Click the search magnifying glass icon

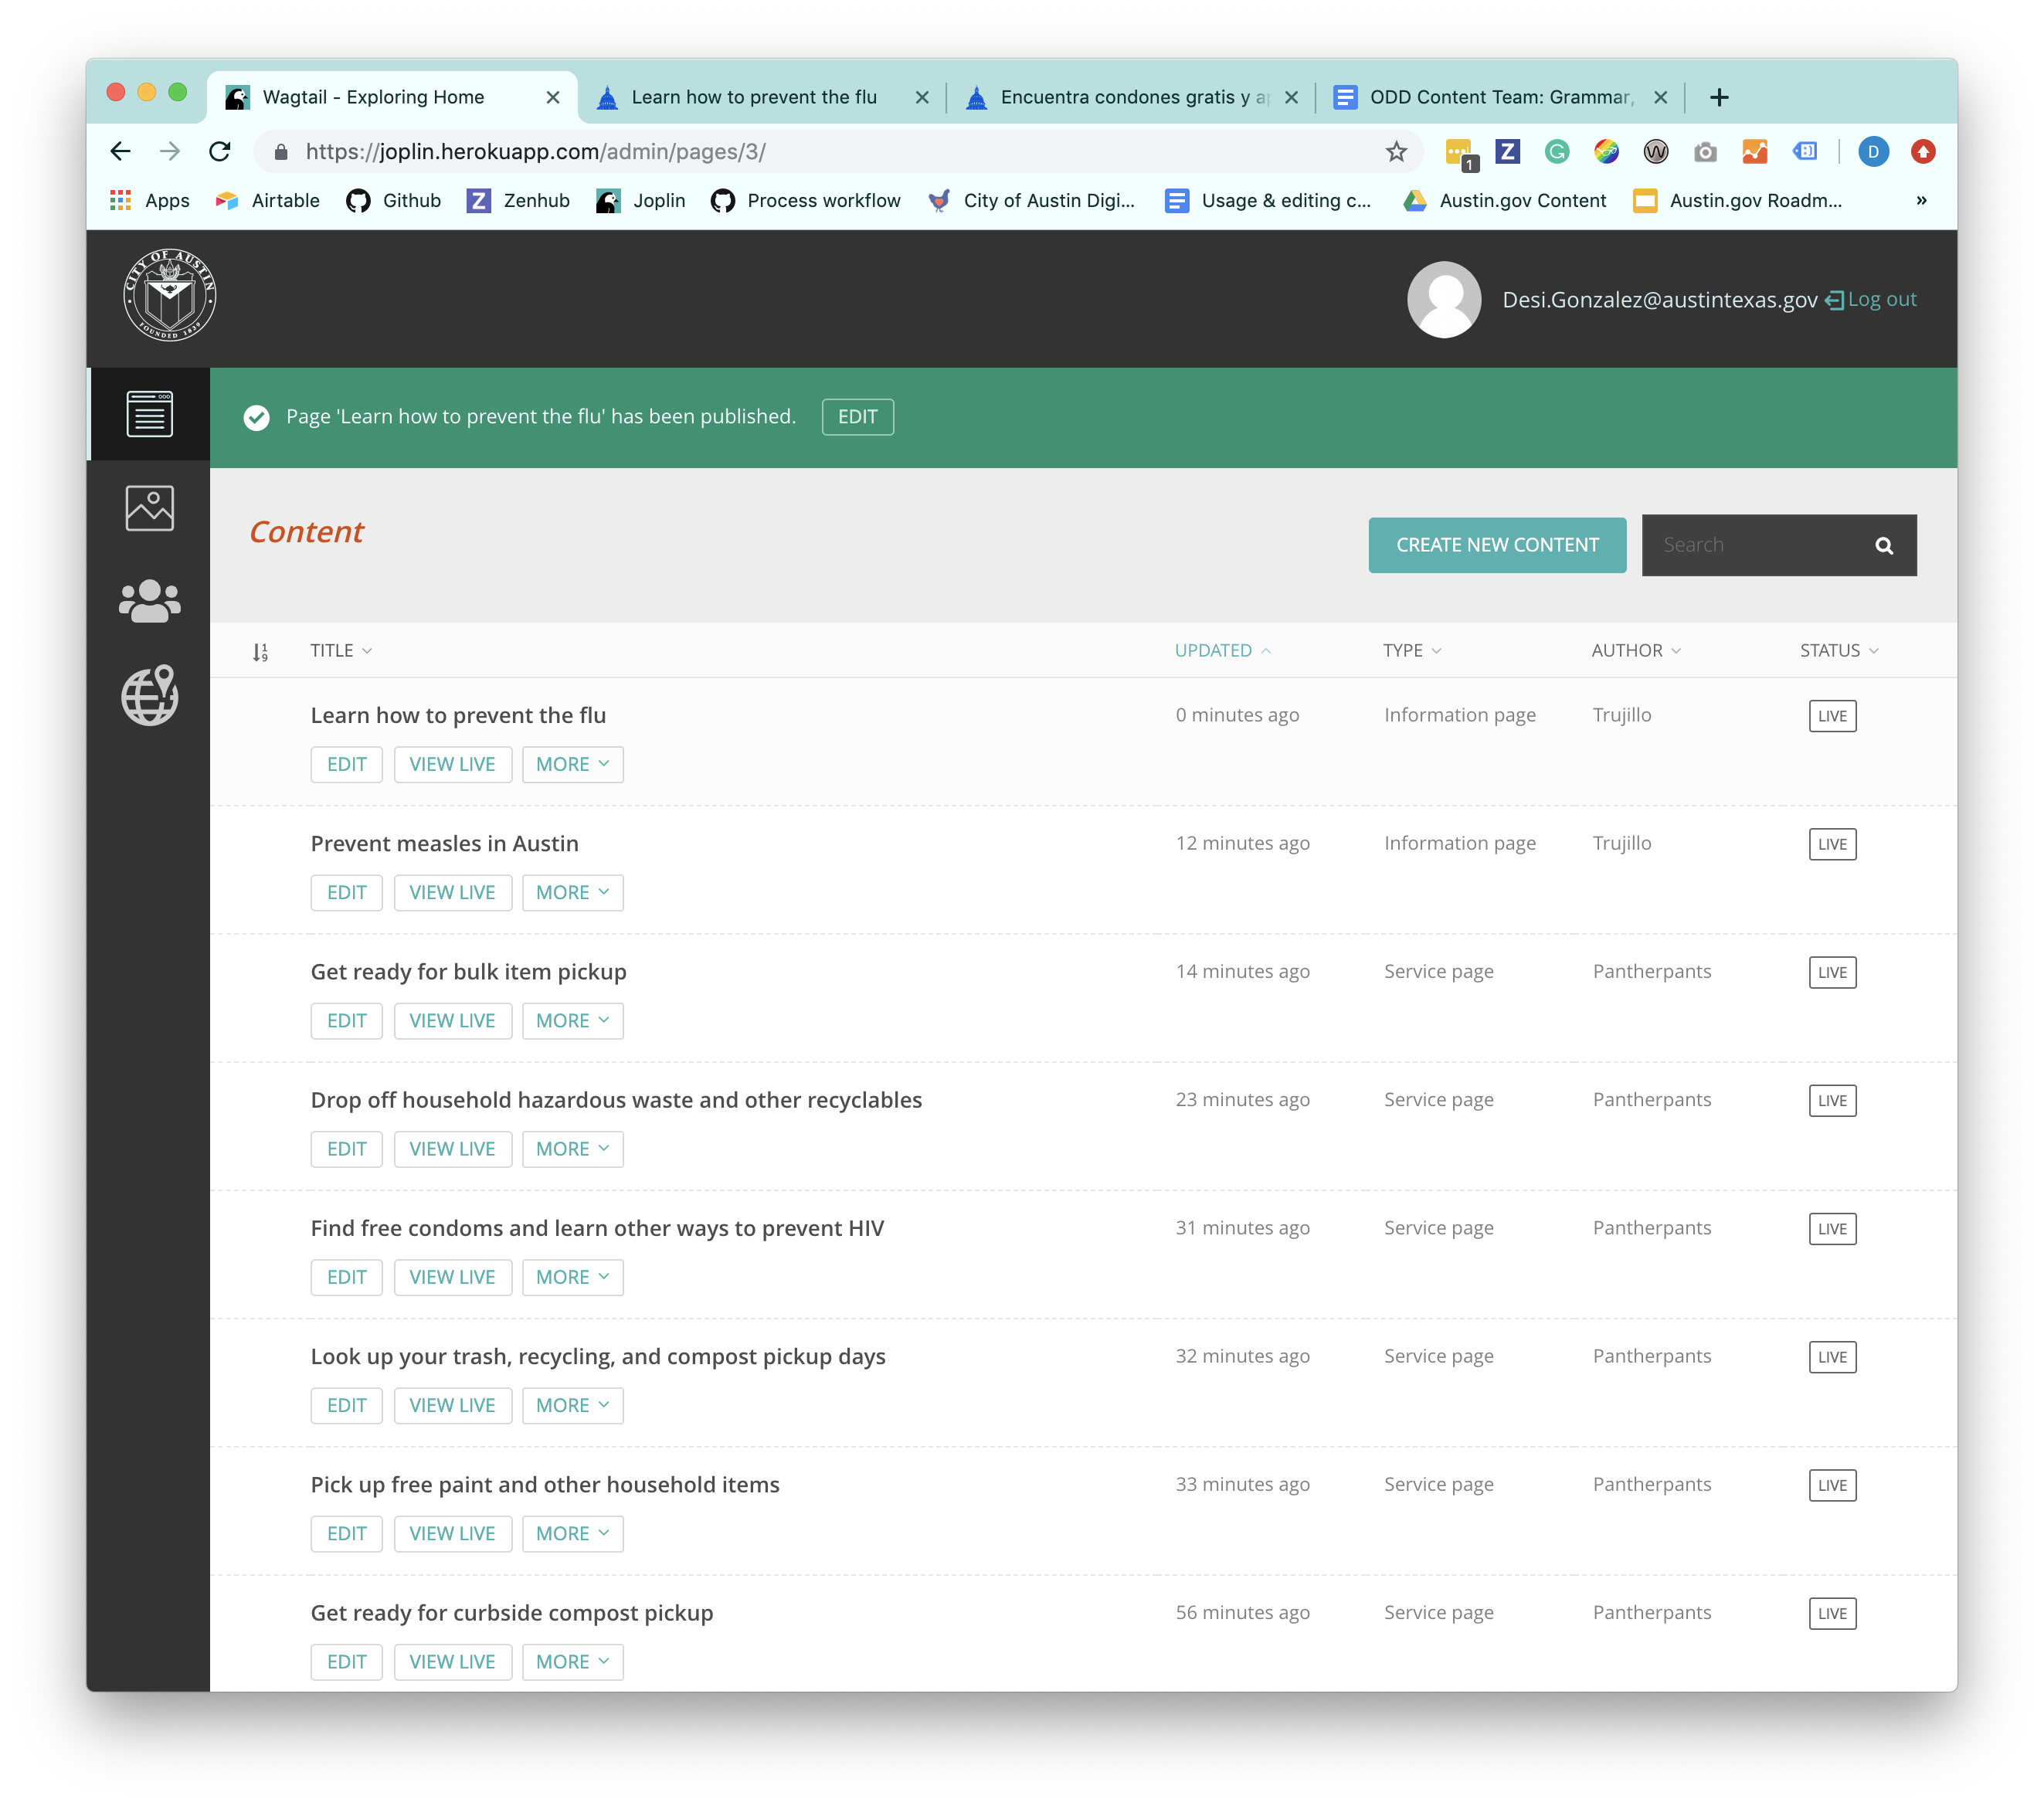[x=1884, y=545]
